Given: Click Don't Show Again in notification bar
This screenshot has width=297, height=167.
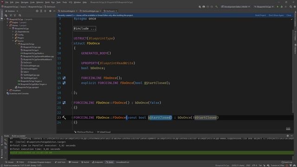Looking at the screenshot, I should click(x=276, y=15).
